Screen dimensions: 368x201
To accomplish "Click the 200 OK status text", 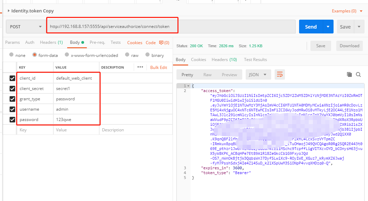I will pos(196,46).
